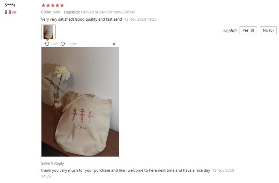Click the 'Cainiao Super Economy Global' logistics text
Image resolution: width=279 pixels, height=183 pixels.
point(108,12)
